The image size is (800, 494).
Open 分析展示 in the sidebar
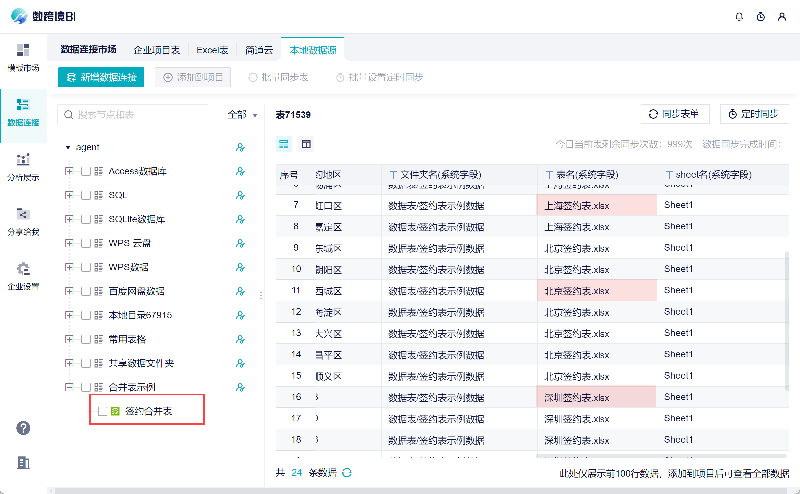(23, 167)
